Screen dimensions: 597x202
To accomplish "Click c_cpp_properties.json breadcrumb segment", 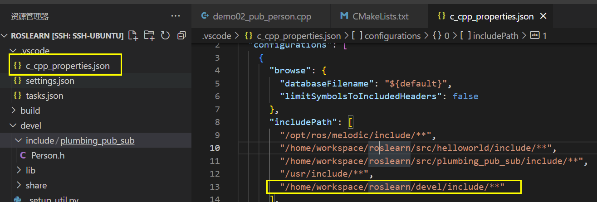I will (298, 36).
